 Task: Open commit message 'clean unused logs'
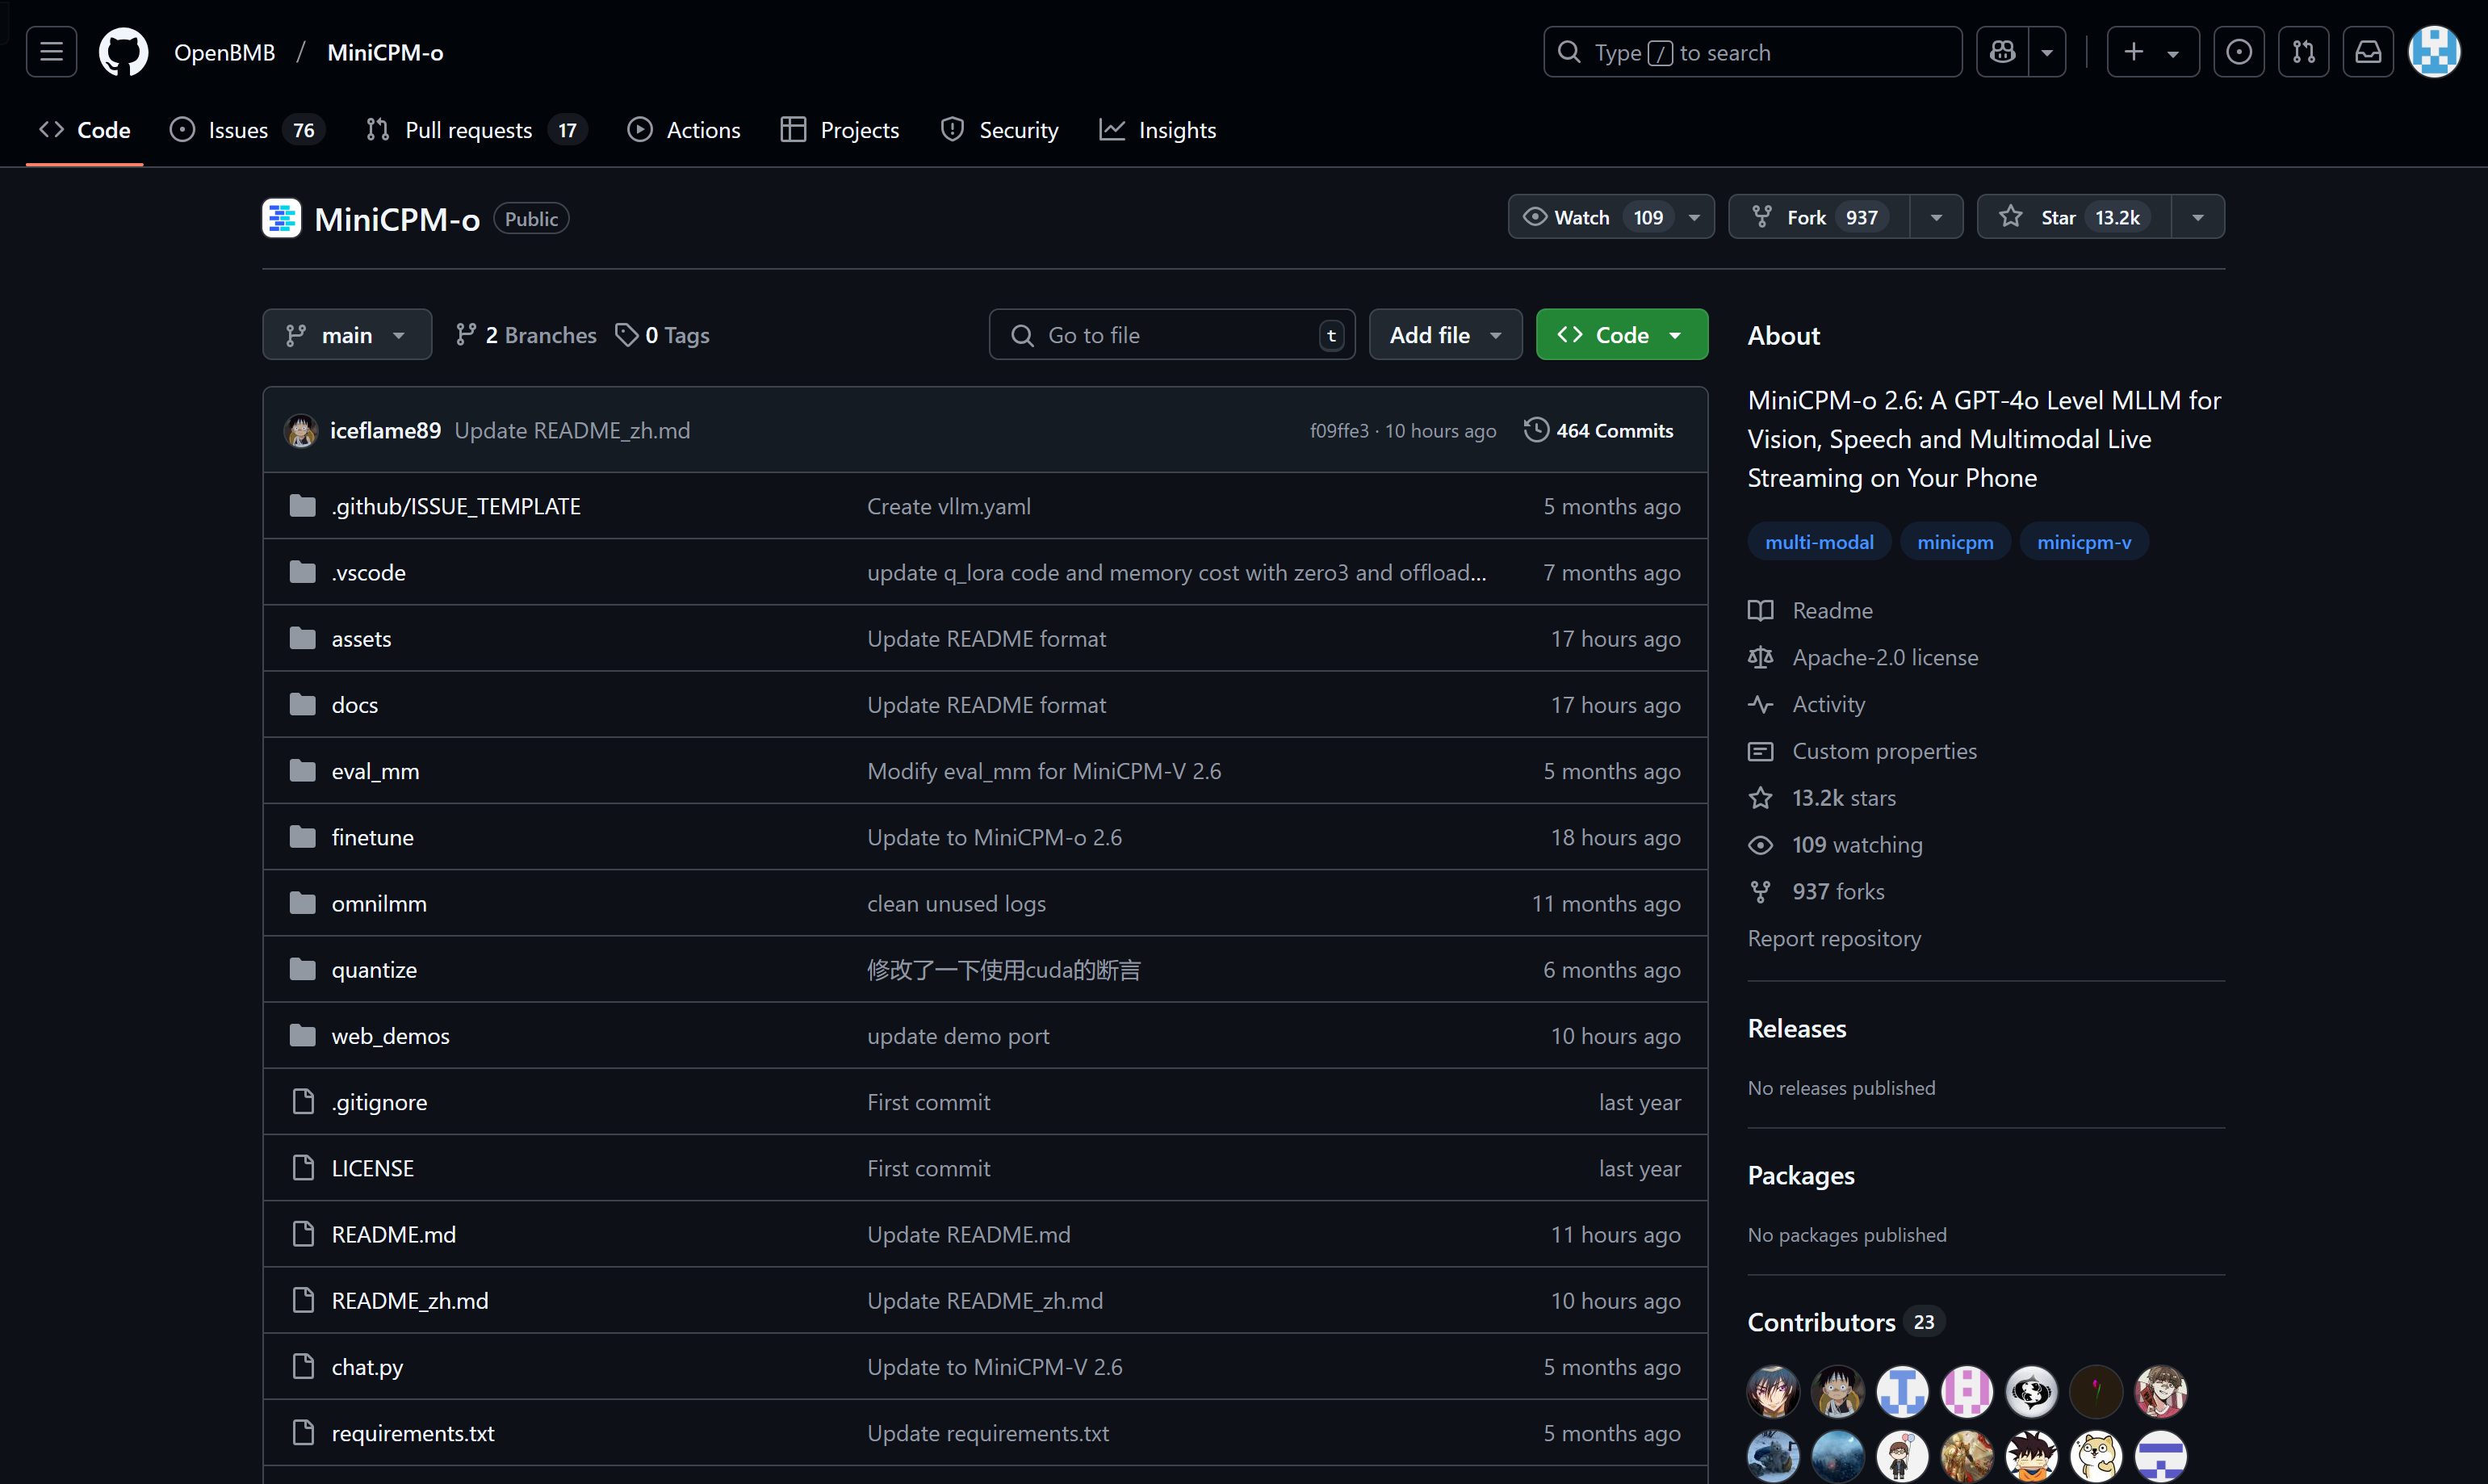957,903
